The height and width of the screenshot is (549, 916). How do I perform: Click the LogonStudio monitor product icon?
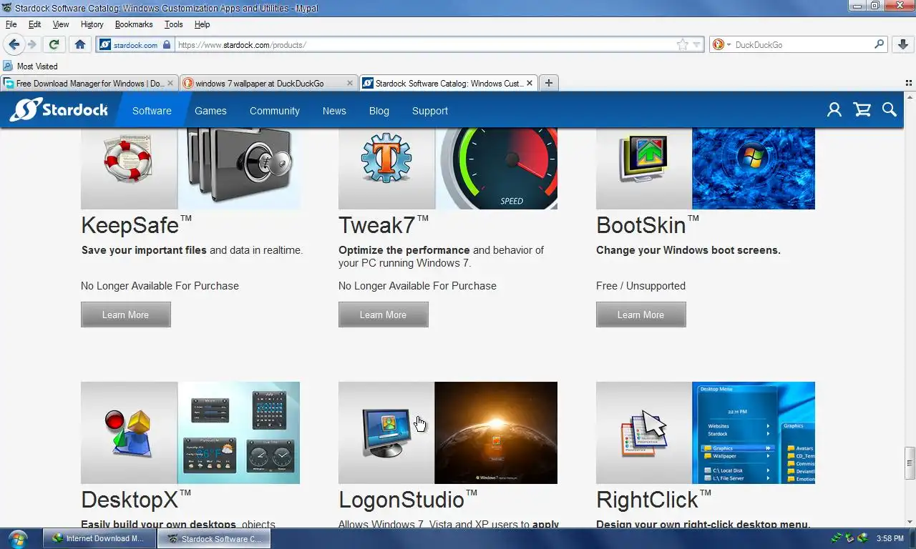pyautogui.click(x=386, y=432)
